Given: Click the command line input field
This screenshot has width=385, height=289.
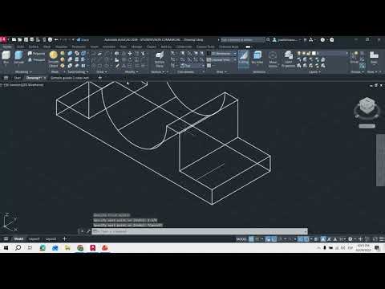Looking at the screenshot, I should (200, 231).
